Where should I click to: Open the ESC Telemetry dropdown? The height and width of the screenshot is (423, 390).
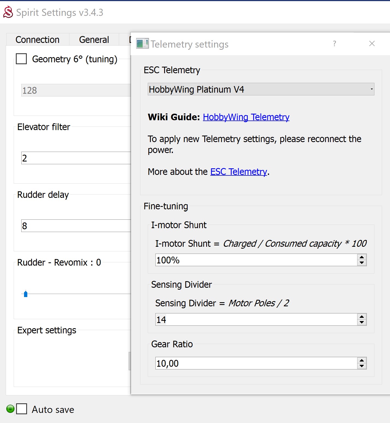click(261, 89)
